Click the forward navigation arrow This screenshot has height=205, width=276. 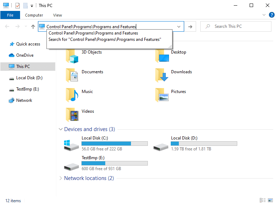click(18, 27)
